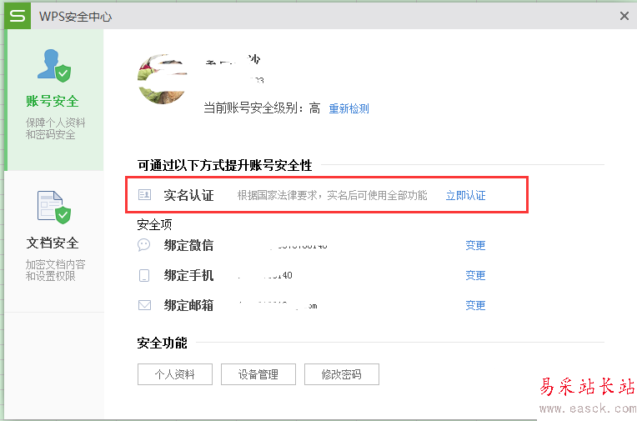Click the 绑定手机 phone icon
637x421 pixels.
pos(144,275)
